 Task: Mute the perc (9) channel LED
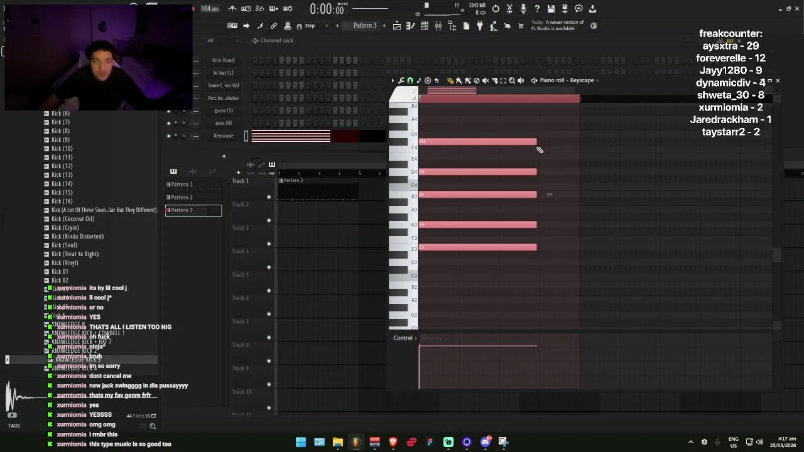[x=168, y=123]
